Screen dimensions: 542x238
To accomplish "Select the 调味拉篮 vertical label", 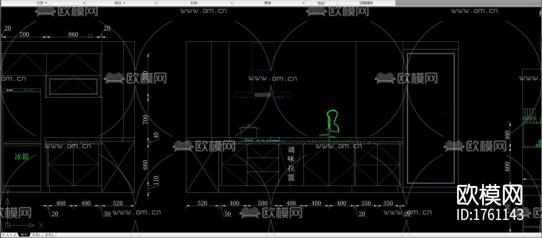I will click(291, 163).
